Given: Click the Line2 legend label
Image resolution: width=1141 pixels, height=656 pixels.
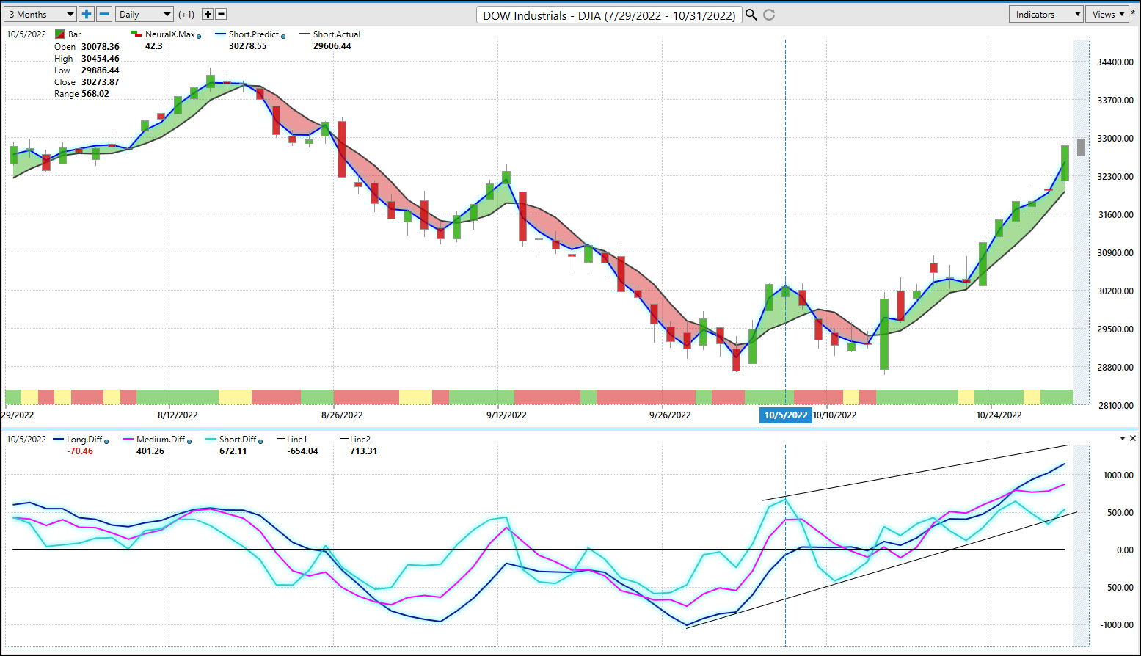Looking at the screenshot, I should point(360,440).
